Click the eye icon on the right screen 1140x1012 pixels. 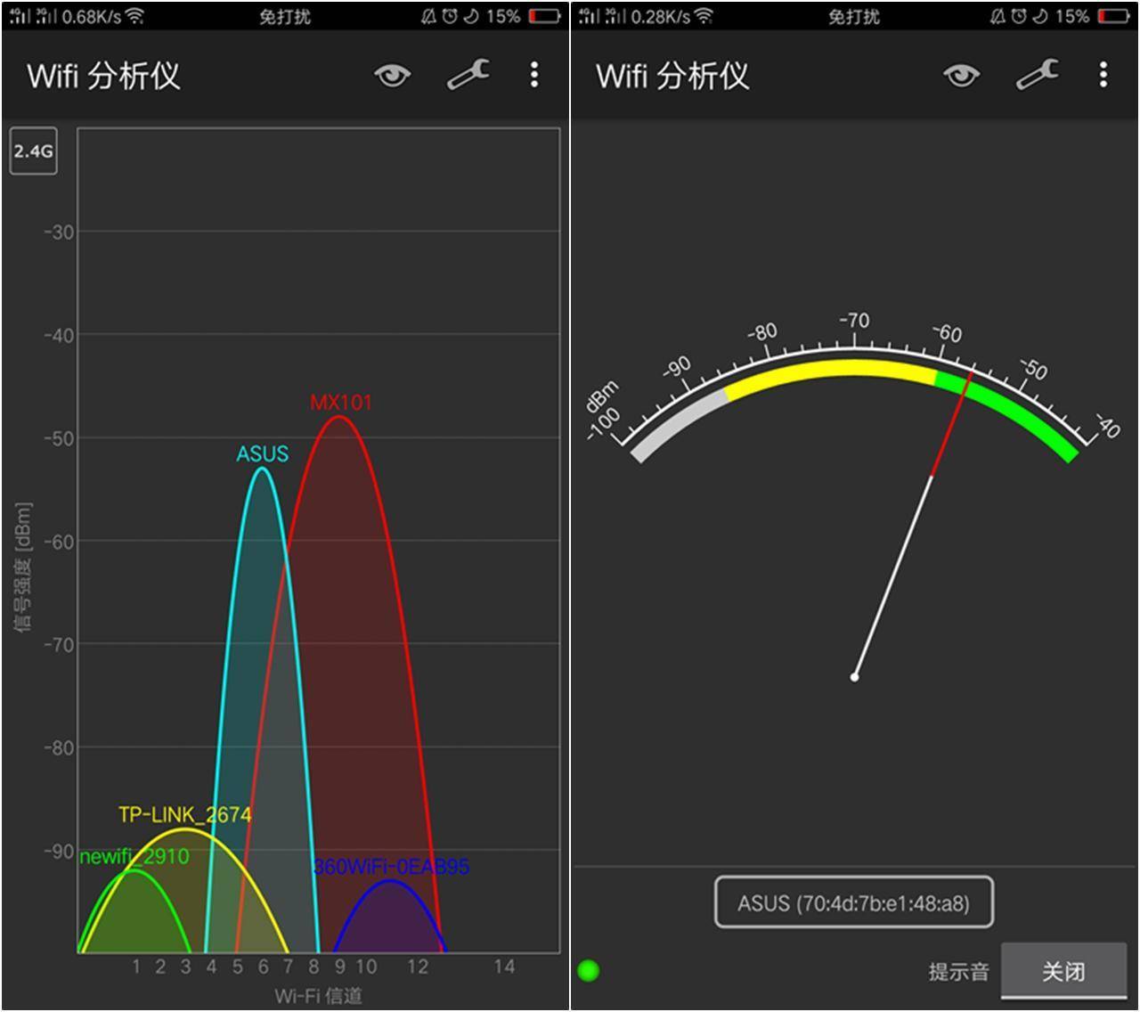(960, 76)
